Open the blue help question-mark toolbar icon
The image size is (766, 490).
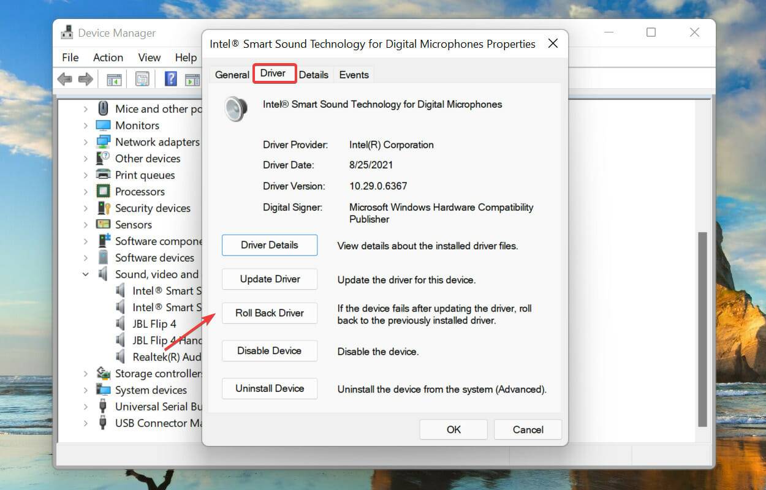171,79
